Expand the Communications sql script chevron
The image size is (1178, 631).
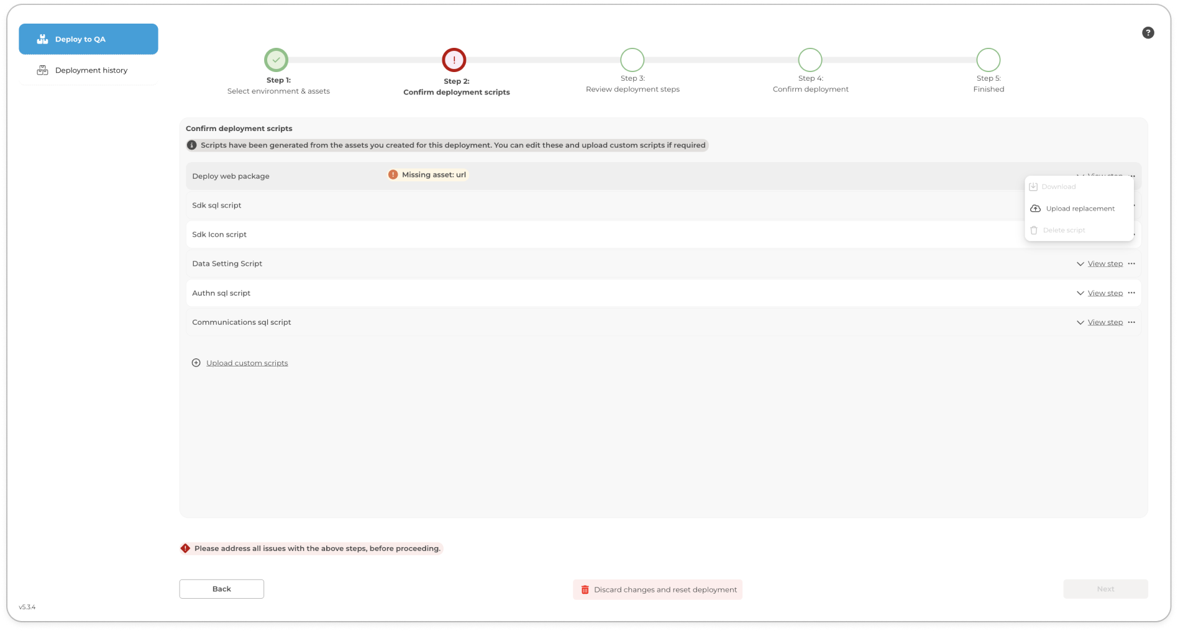[1080, 322]
